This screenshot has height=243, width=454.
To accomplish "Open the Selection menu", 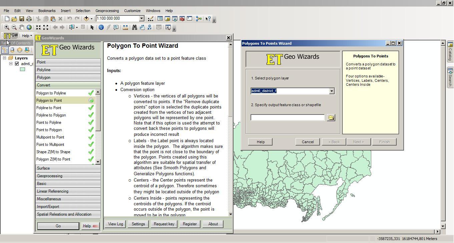I will [x=83, y=11].
